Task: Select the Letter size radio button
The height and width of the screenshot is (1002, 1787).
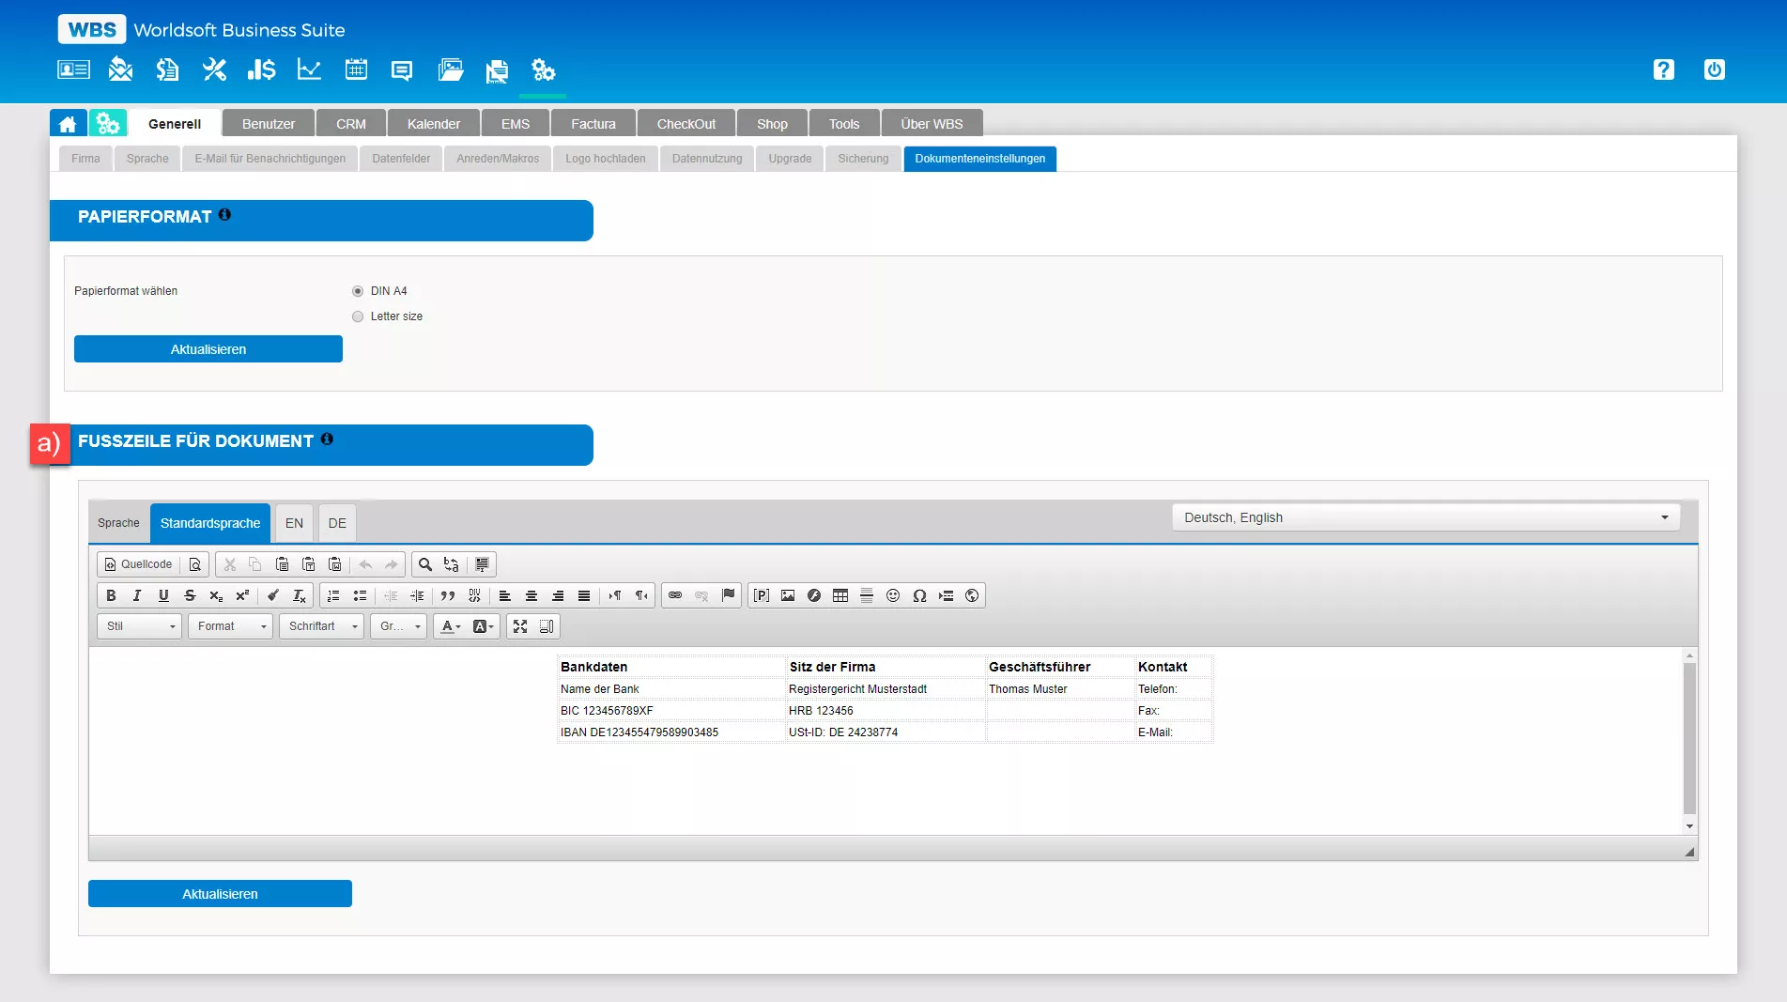Action: click(x=358, y=316)
